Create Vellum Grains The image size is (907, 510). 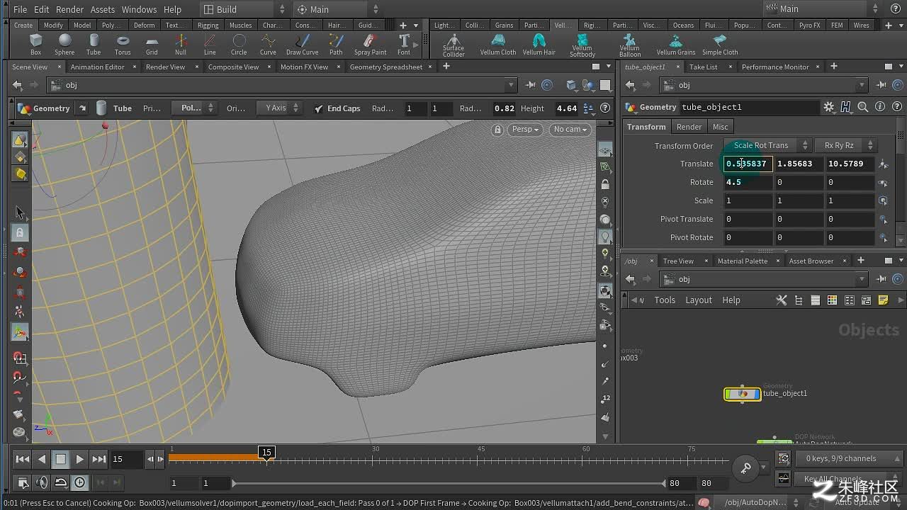coord(676,45)
